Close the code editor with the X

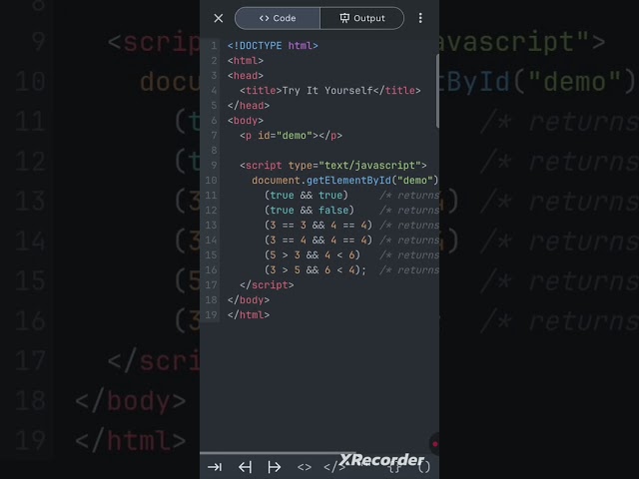click(218, 18)
